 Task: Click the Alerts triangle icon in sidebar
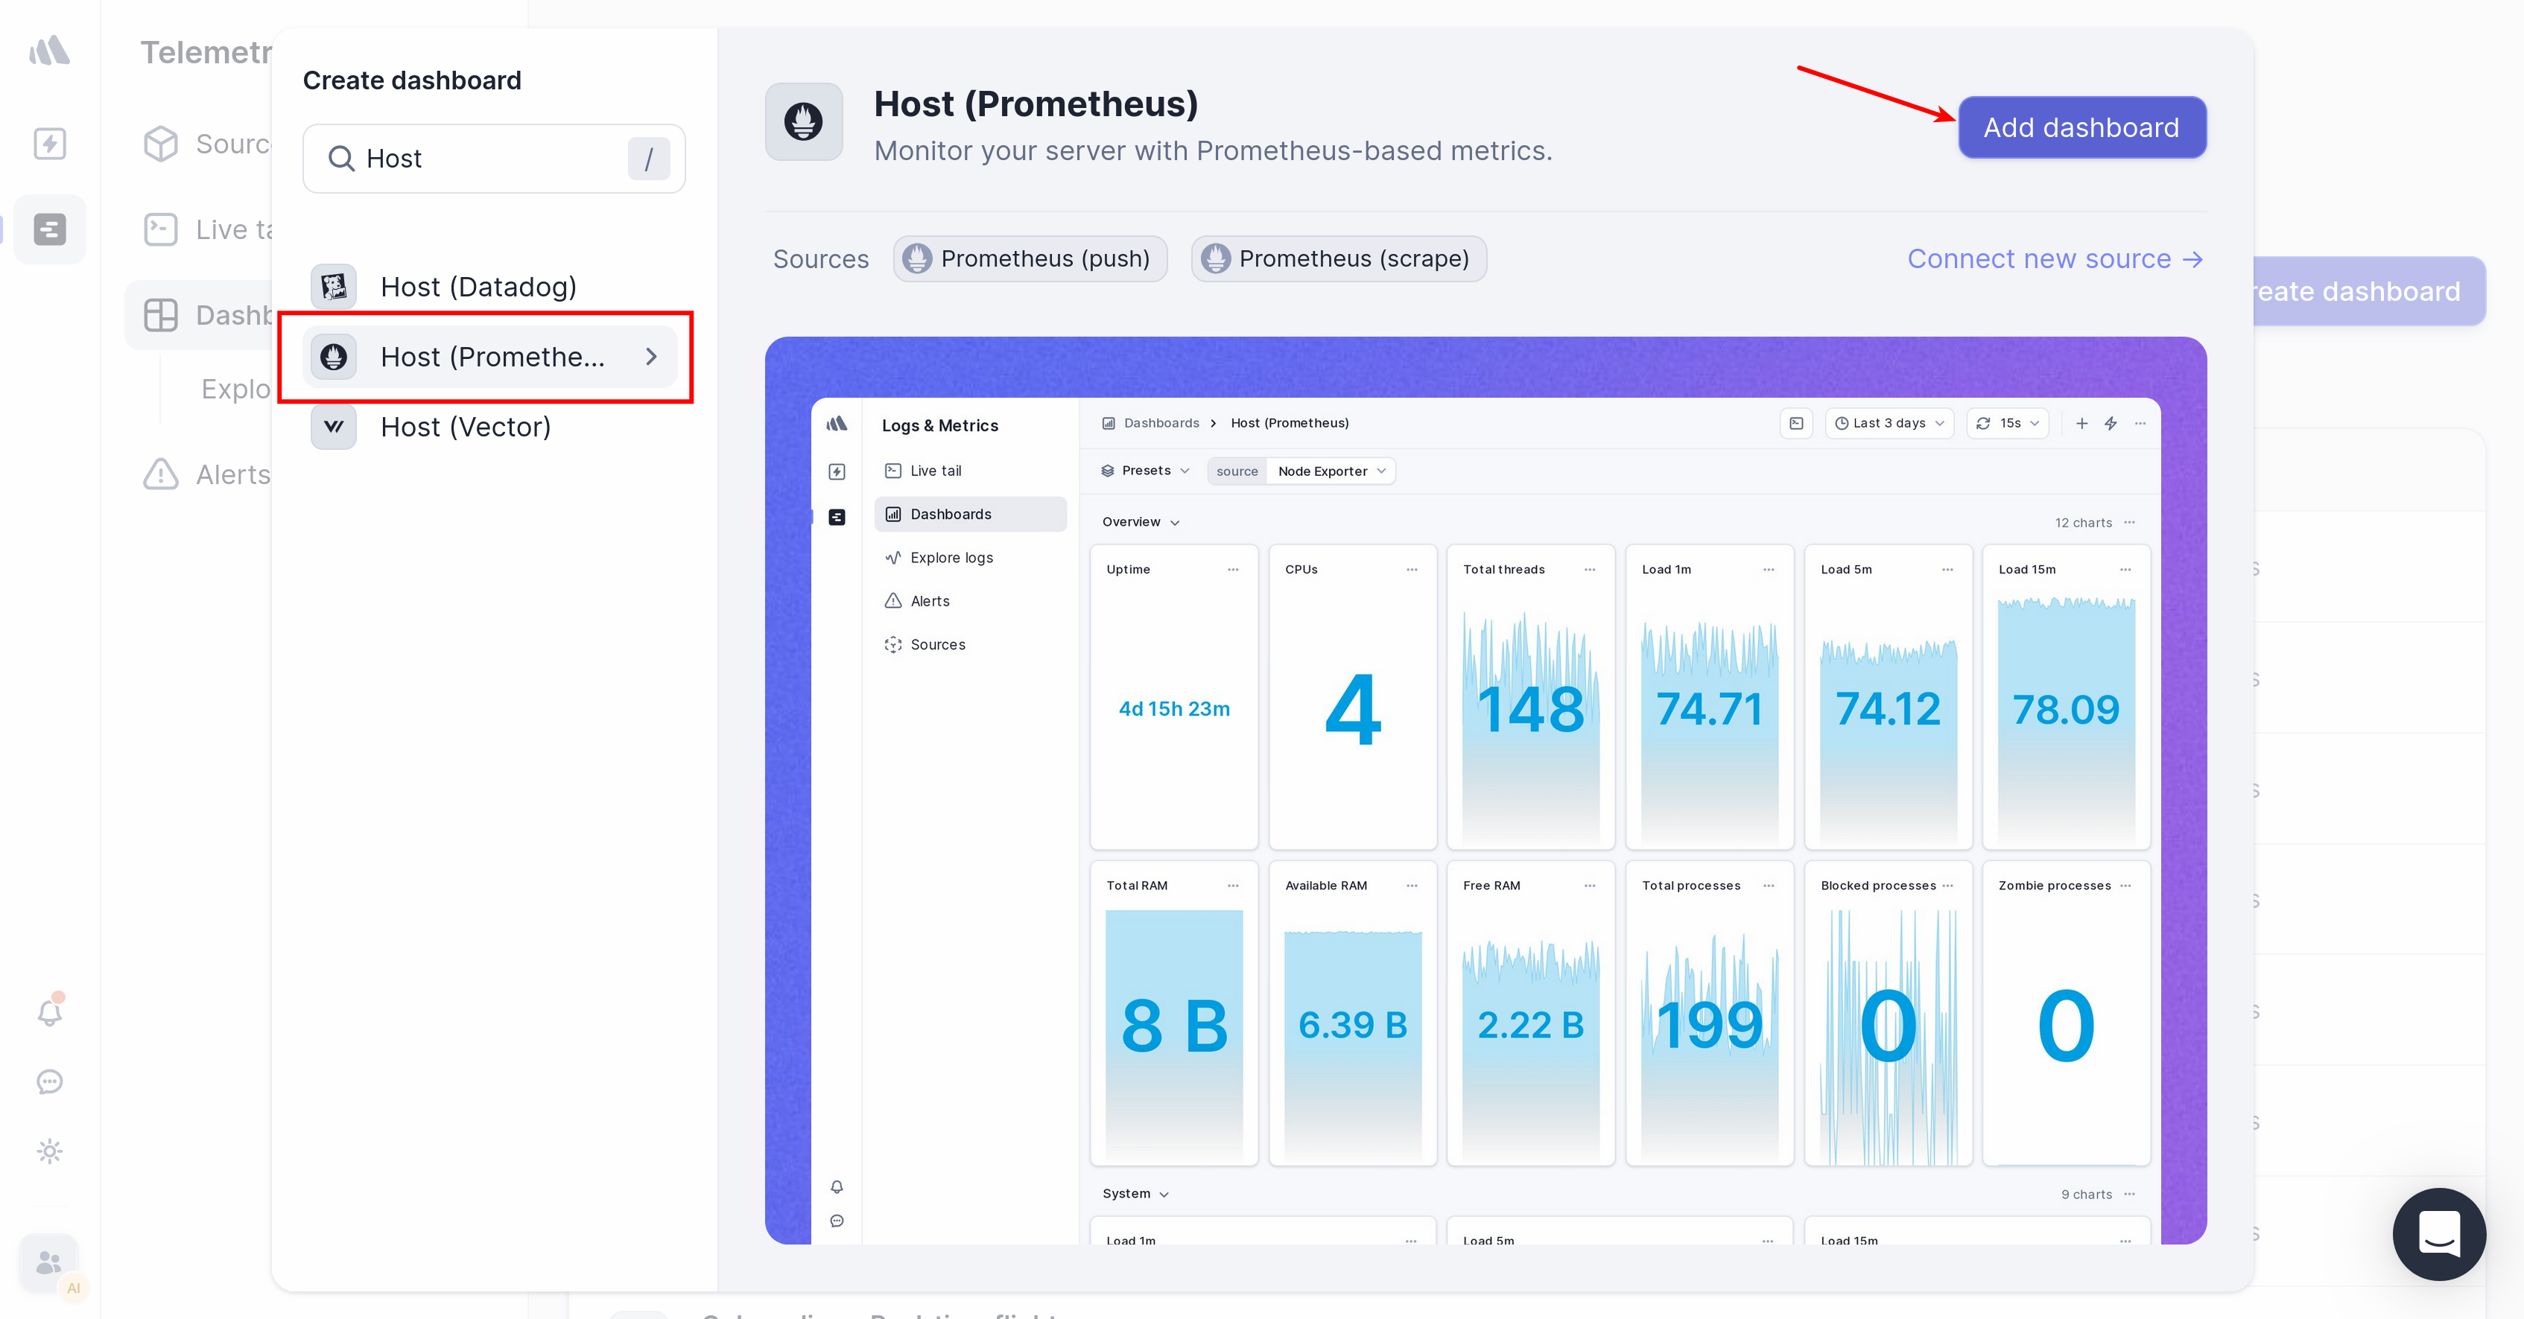161,474
